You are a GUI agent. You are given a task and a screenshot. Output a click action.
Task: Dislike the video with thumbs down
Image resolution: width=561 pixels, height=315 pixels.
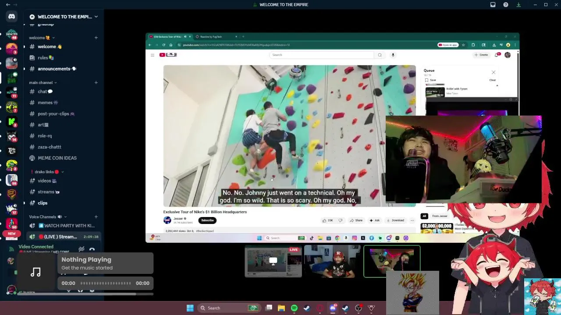tap(340, 220)
